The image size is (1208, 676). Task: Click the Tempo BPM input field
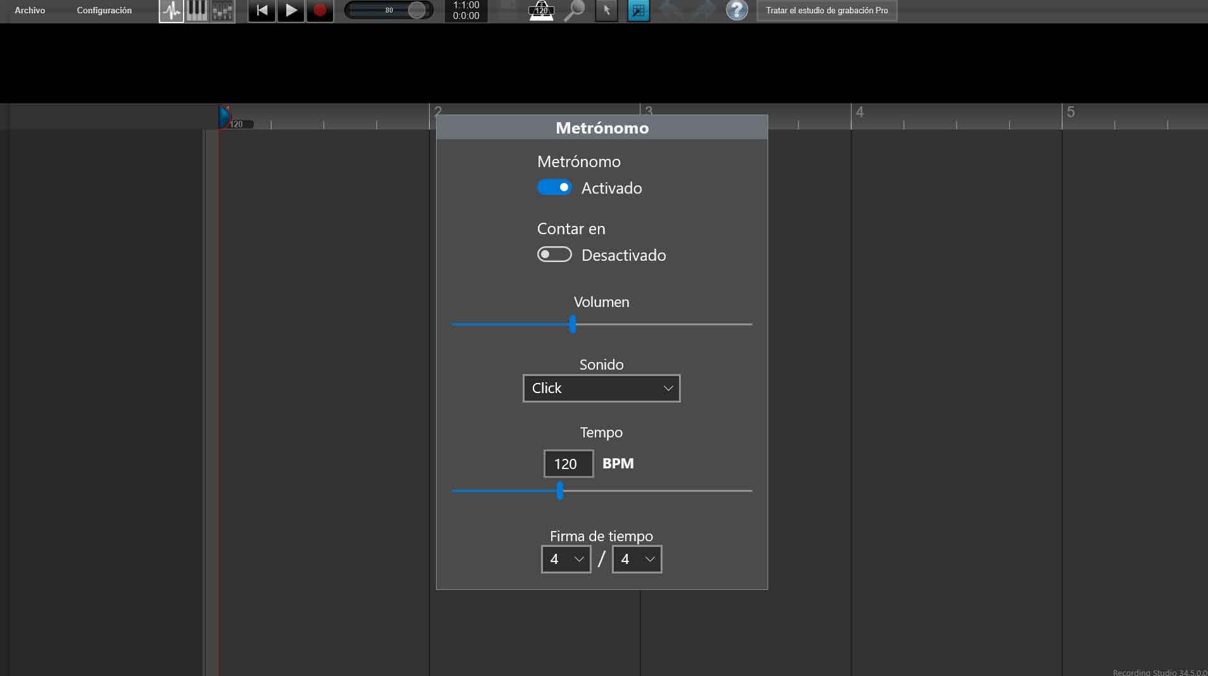[x=568, y=463]
